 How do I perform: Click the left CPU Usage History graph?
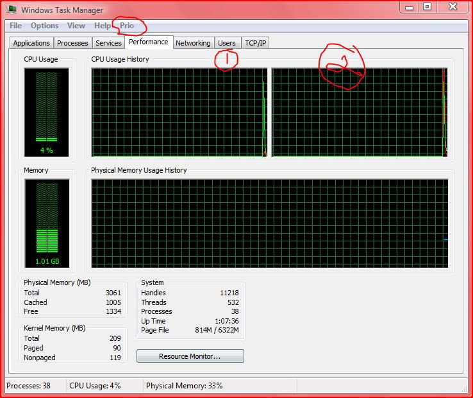[179, 112]
